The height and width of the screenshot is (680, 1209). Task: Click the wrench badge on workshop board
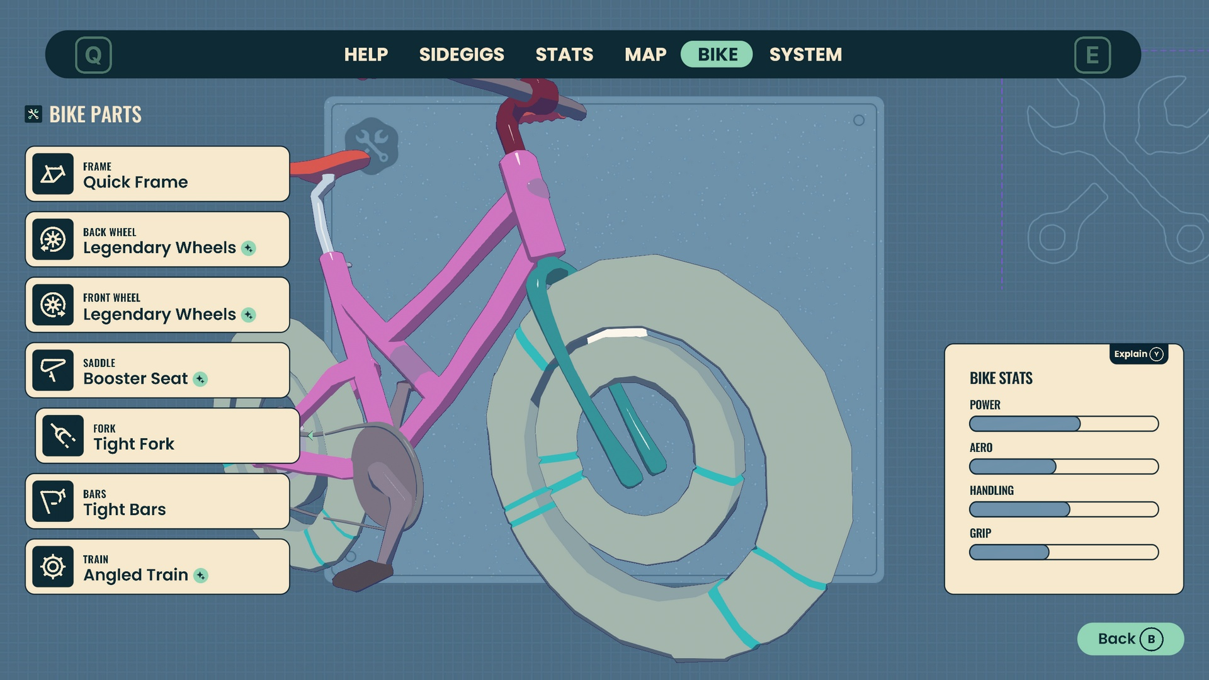pos(372,145)
